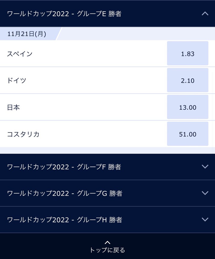The width and height of the screenshot is (215, 259).
Task: Select Spain odds 1.83
Action: coord(188,53)
